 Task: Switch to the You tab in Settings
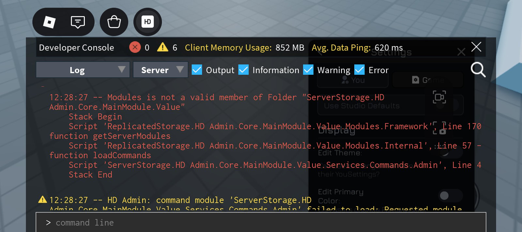[353, 80]
